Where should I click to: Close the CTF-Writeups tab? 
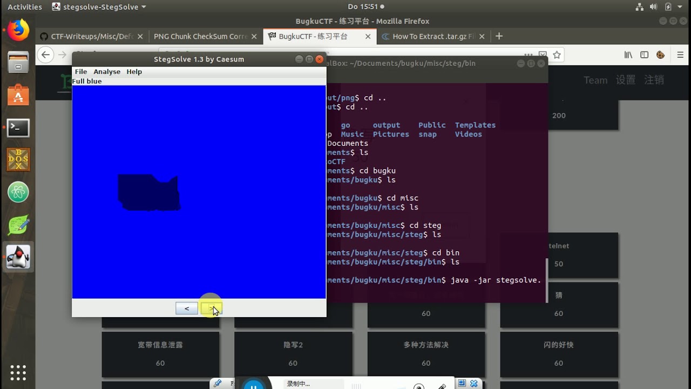click(140, 37)
